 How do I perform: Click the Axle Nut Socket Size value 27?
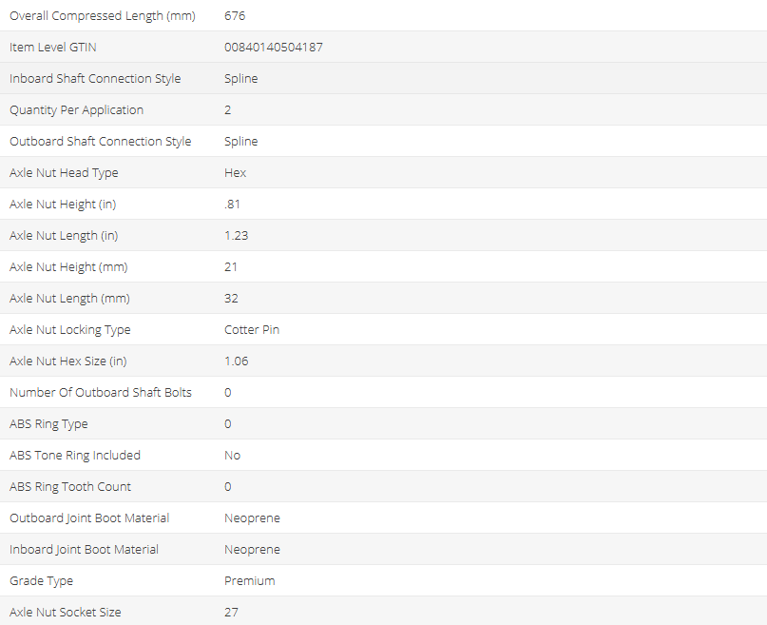pos(231,612)
